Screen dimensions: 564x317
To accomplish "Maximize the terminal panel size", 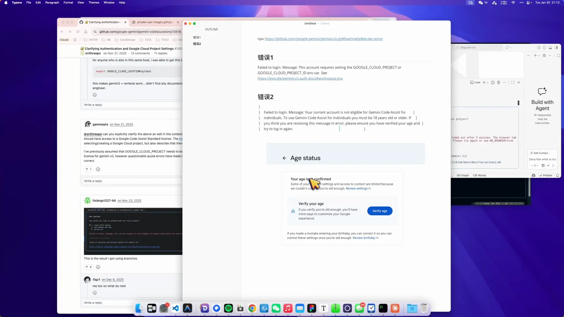I will point(513,82).
